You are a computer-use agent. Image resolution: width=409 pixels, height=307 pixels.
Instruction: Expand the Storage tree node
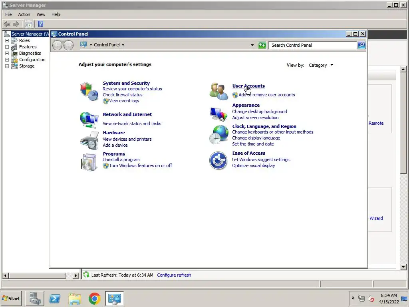coord(7,66)
